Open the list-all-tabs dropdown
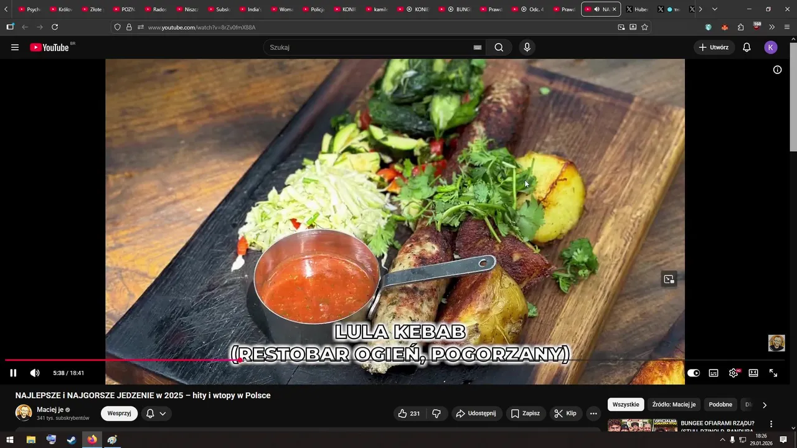Screen dimensions: 797x448 tap(714, 9)
